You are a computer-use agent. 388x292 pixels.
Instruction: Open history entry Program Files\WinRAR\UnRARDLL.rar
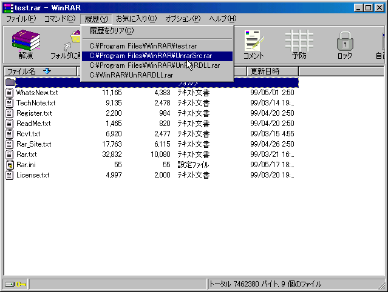157,65
